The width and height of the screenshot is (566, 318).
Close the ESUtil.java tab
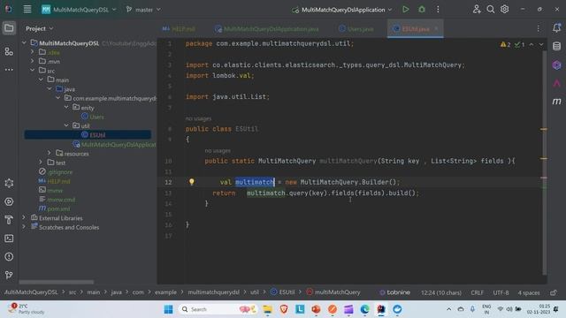click(436, 28)
